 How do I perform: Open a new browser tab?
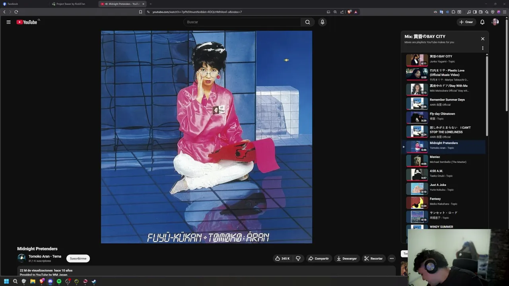coord(150,4)
